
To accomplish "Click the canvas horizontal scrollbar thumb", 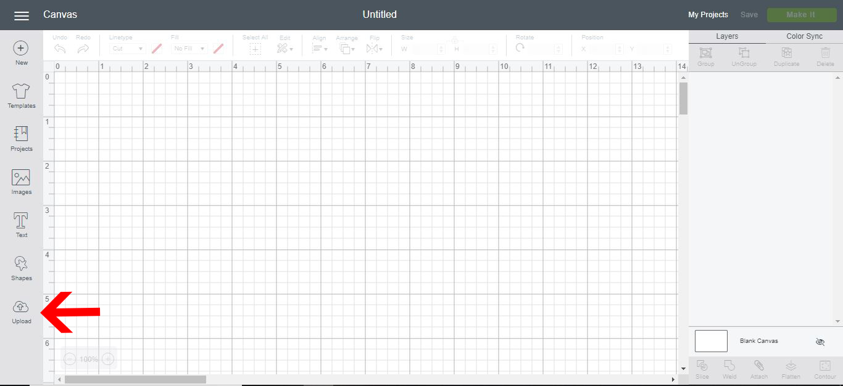I will tap(135, 380).
